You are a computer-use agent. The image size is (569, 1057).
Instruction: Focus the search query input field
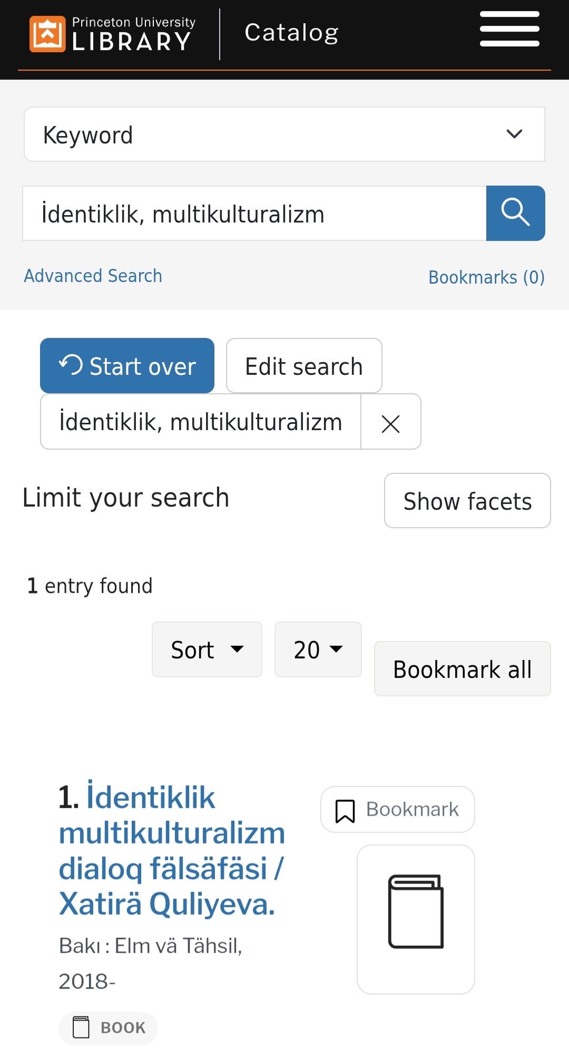tap(254, 214)
